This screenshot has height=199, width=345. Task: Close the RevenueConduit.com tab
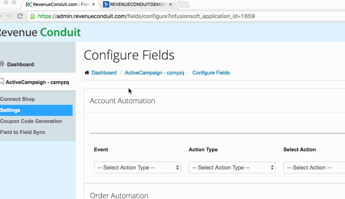94,4
